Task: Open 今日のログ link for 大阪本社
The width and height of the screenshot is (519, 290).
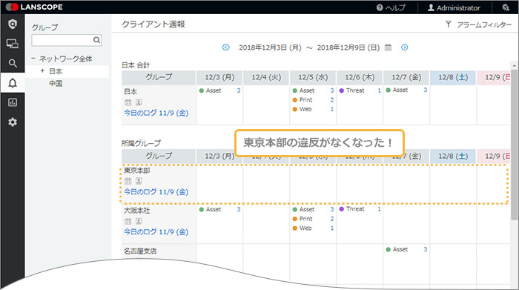Action: (156, 231)
